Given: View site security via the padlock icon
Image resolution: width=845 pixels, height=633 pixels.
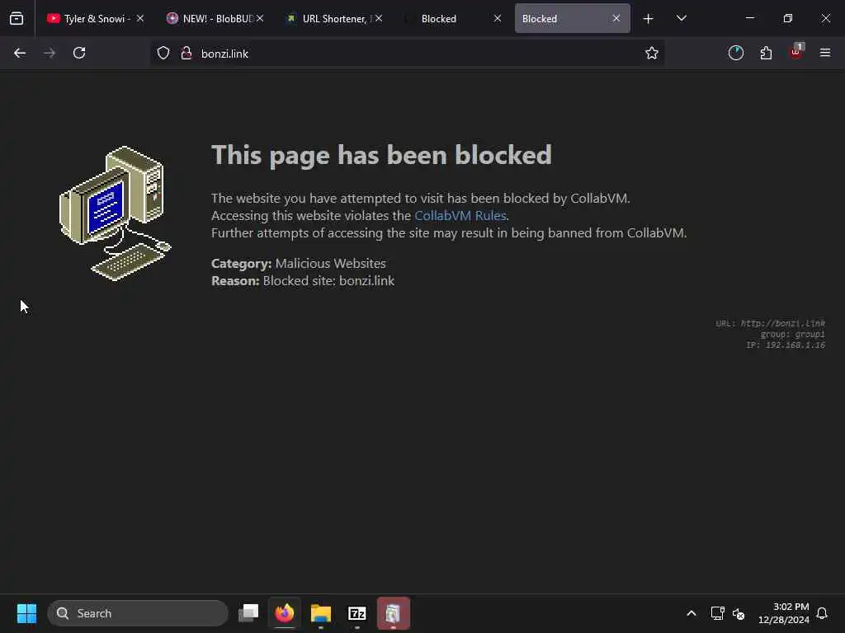Looking at the screenshot, I should (x=186, y=53).
